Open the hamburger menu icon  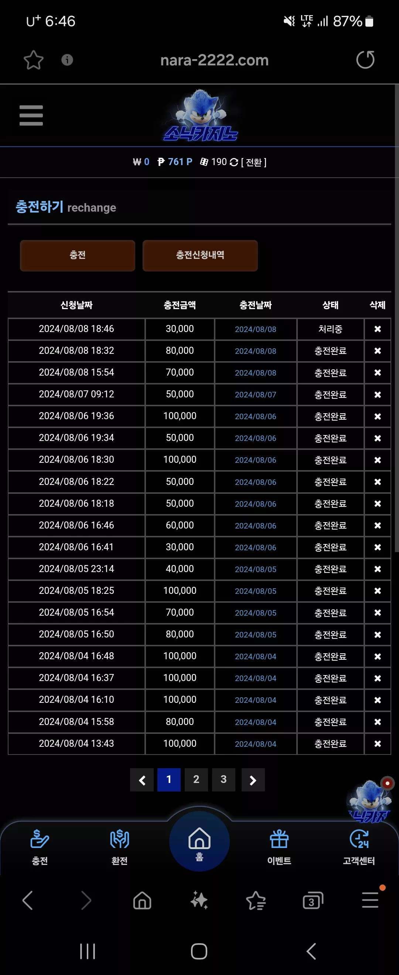(31, 116)
